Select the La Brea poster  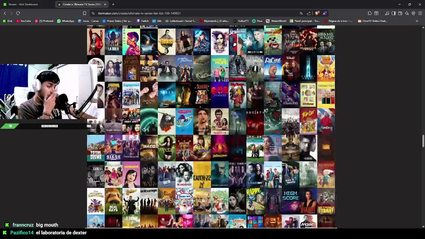pos(113,41)
